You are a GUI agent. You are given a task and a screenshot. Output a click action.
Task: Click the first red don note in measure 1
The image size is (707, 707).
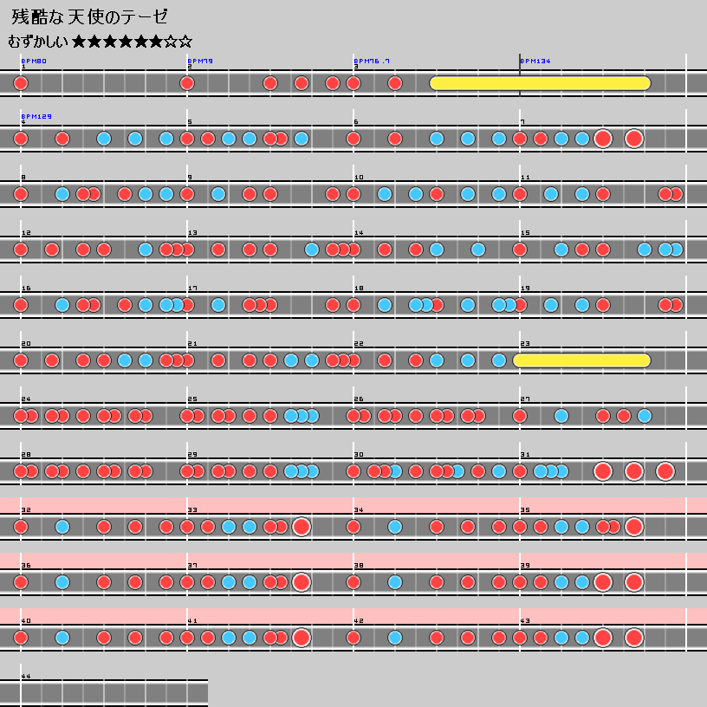pos(21,83)
